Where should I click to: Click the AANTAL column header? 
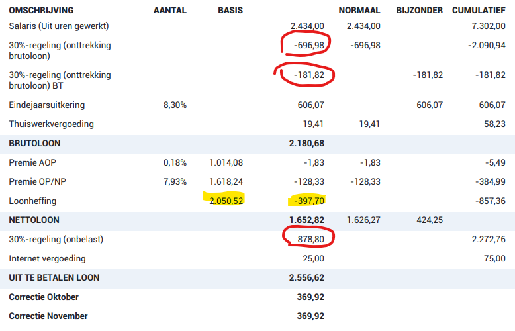tap(170, 10)
